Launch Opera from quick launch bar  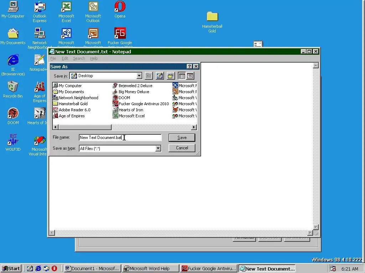[54, 269]
